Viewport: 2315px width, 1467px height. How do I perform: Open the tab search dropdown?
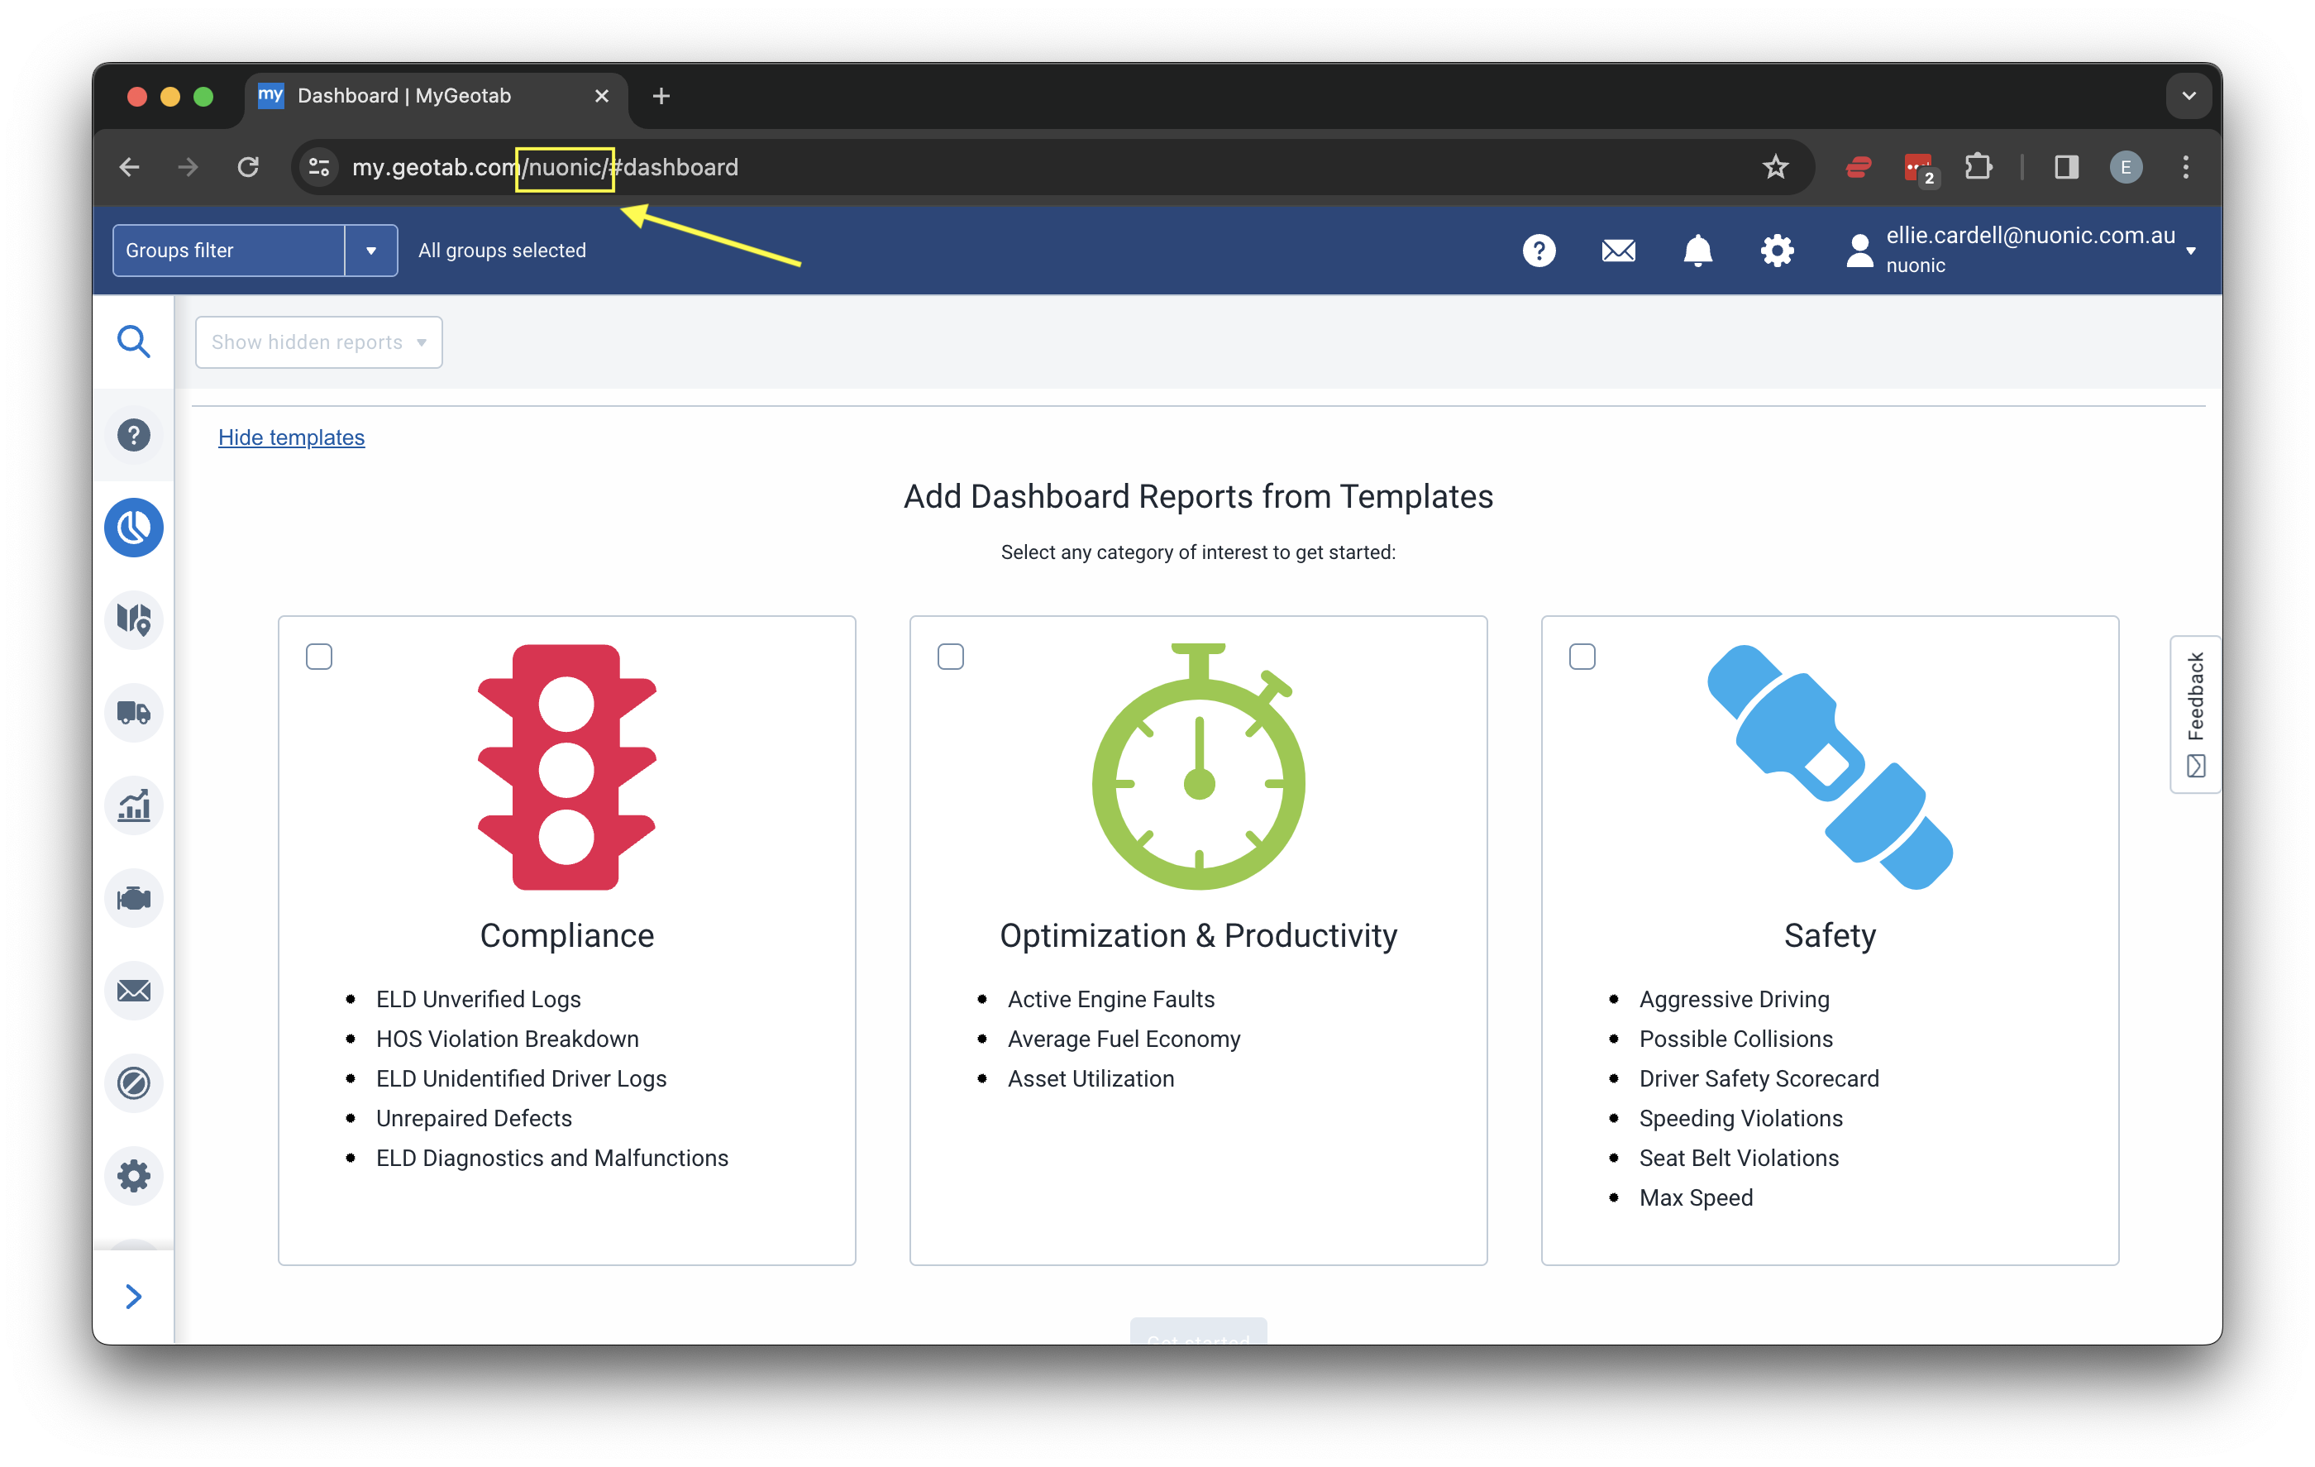[2189, 95]
